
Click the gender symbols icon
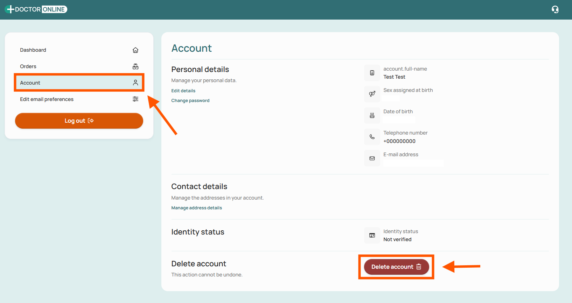click(372, 94)
